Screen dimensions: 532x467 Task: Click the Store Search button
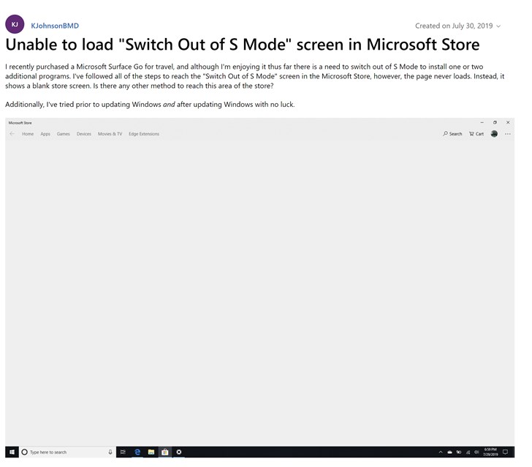[452, 134]
